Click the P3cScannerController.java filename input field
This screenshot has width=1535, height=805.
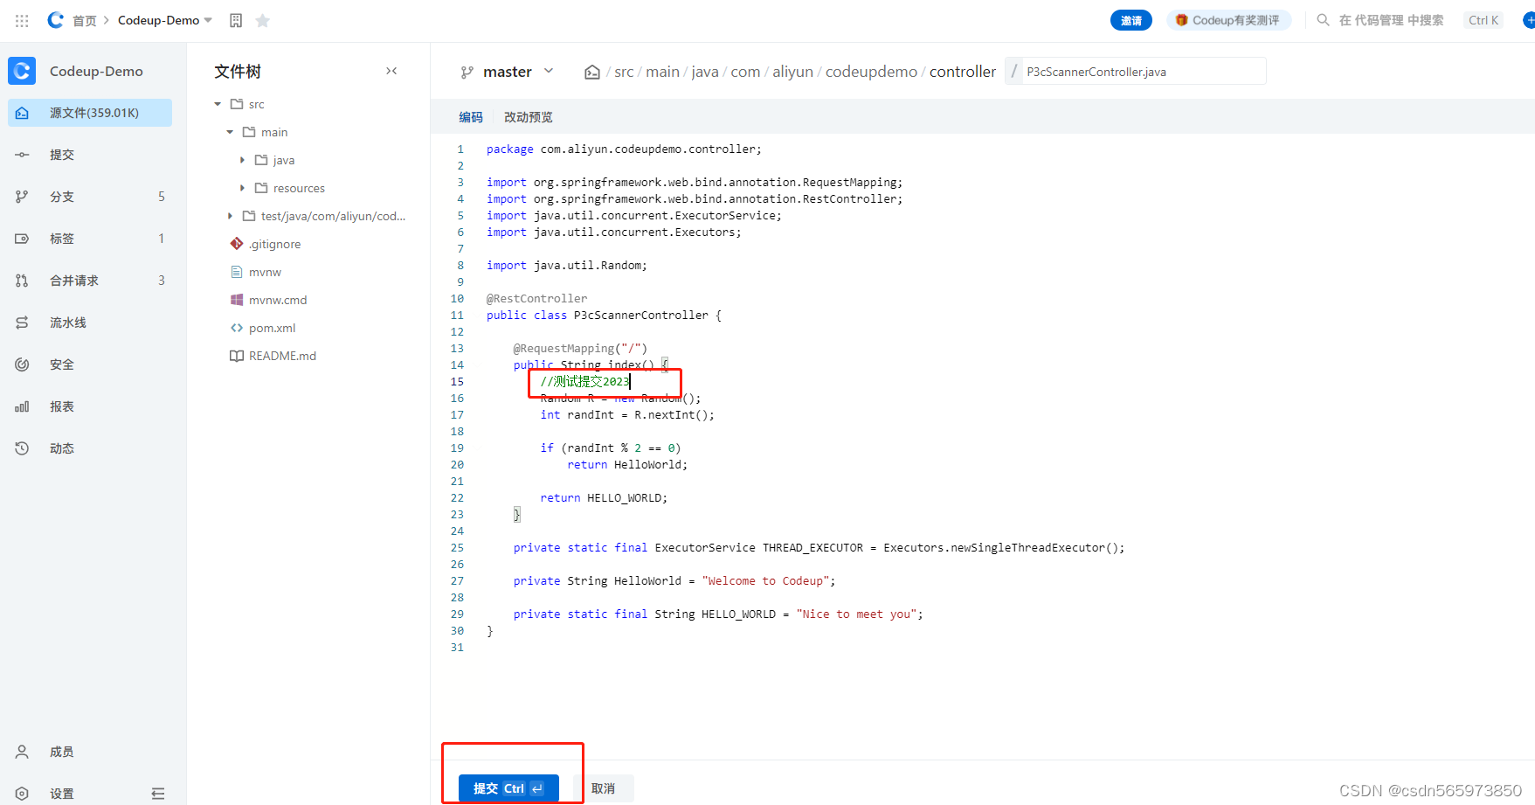coord(1136,71)
